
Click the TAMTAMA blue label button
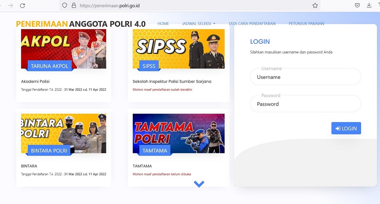tap(155, 150)
